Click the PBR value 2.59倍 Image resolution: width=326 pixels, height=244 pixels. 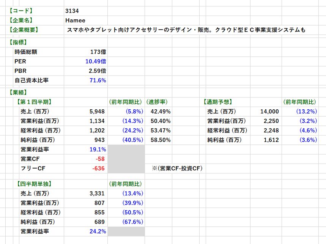coord(97,71)
